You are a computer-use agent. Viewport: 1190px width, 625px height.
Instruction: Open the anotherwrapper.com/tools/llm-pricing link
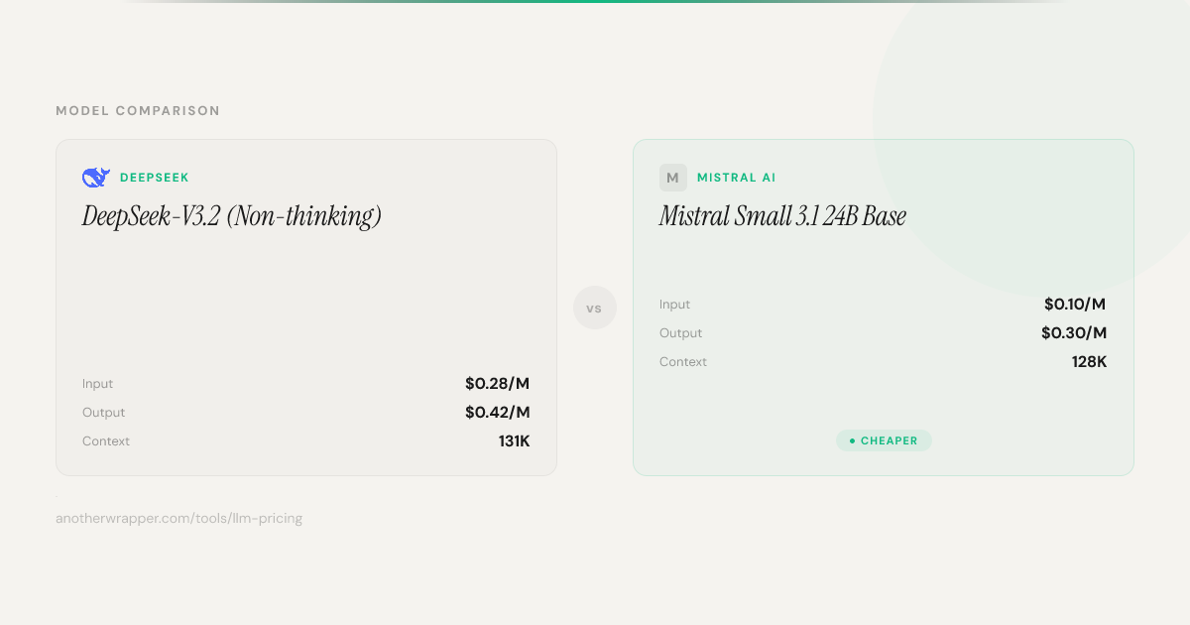[178, 518]
